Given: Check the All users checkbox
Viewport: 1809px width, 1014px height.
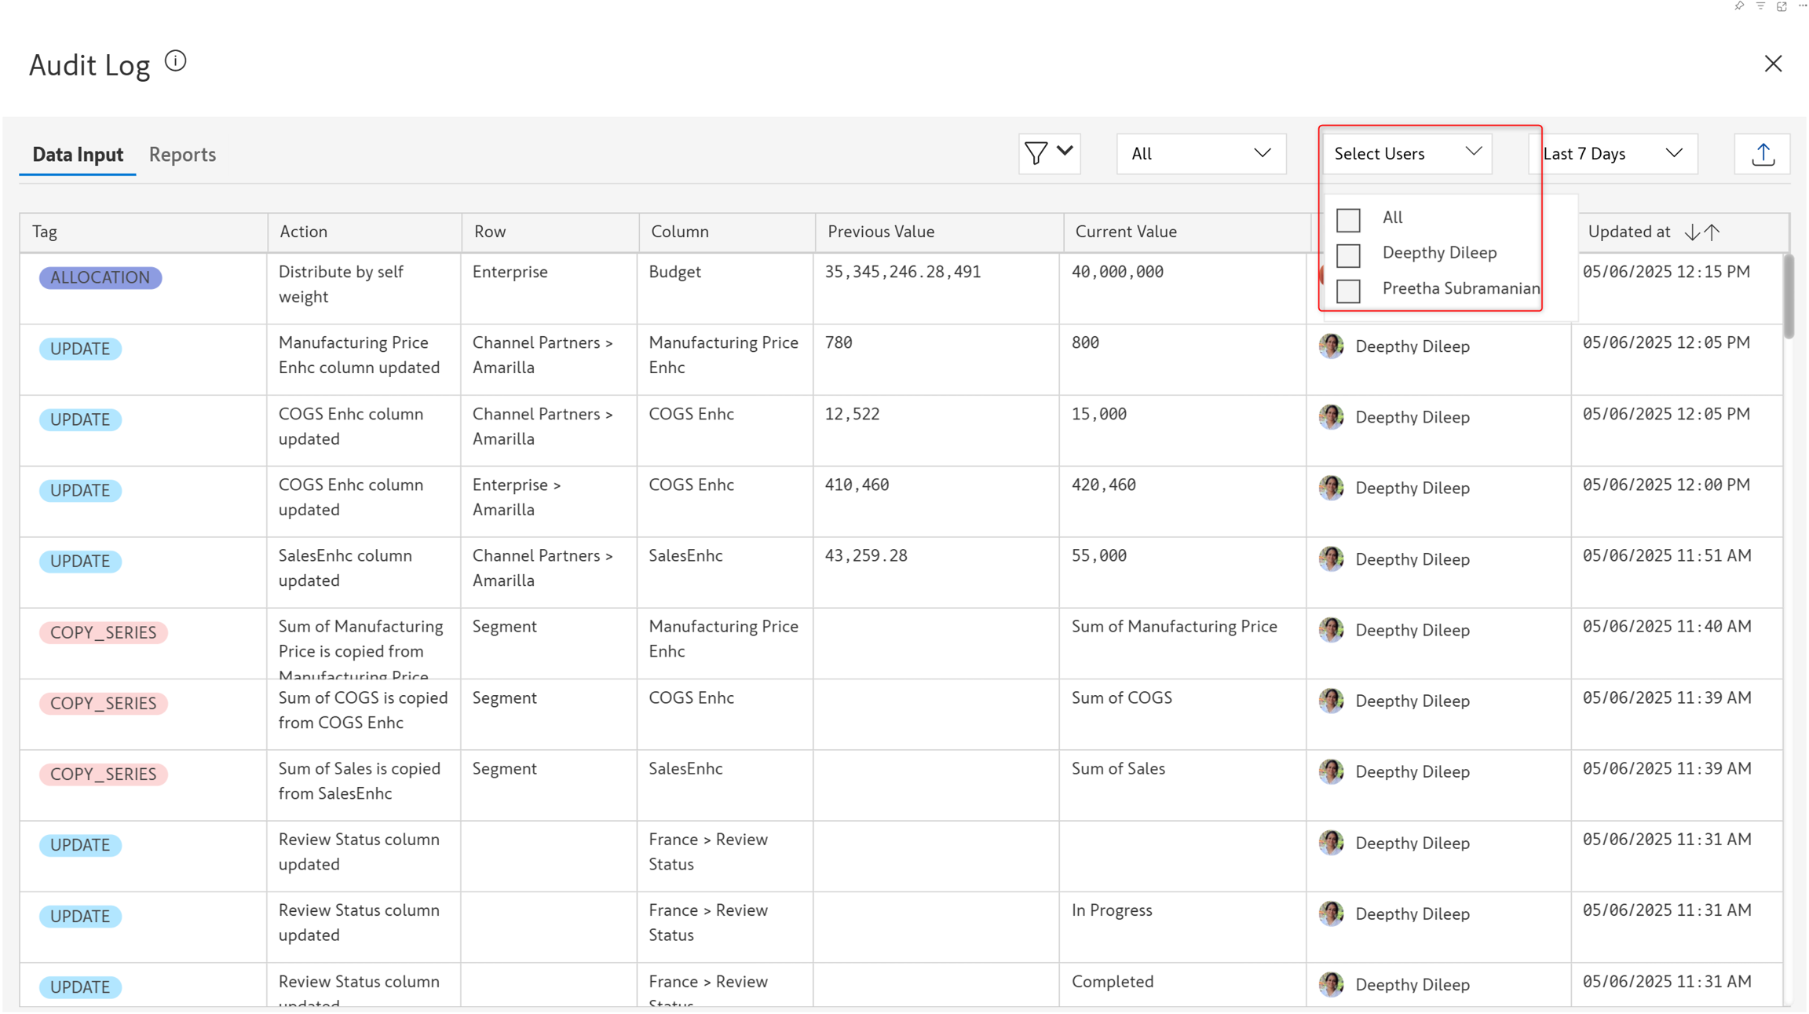Looking at the screenshot, I should 1348,220.
